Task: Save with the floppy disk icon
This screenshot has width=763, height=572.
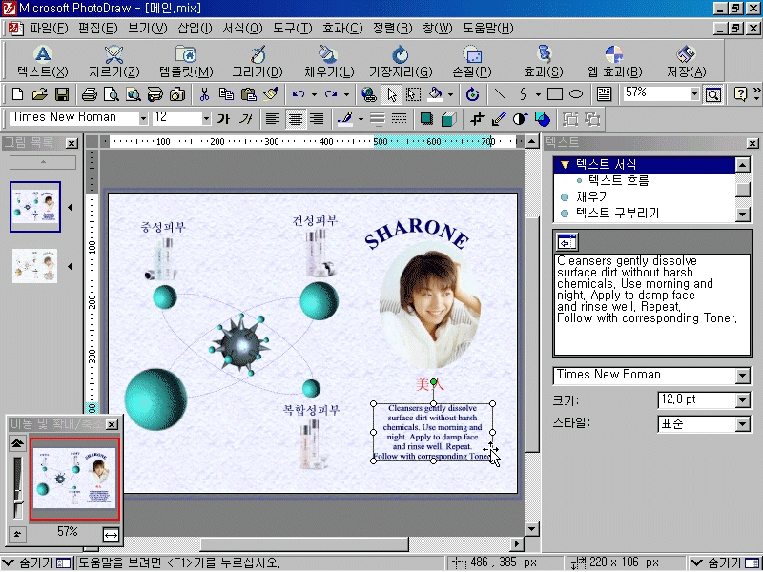Action: (x=62, y=93)
